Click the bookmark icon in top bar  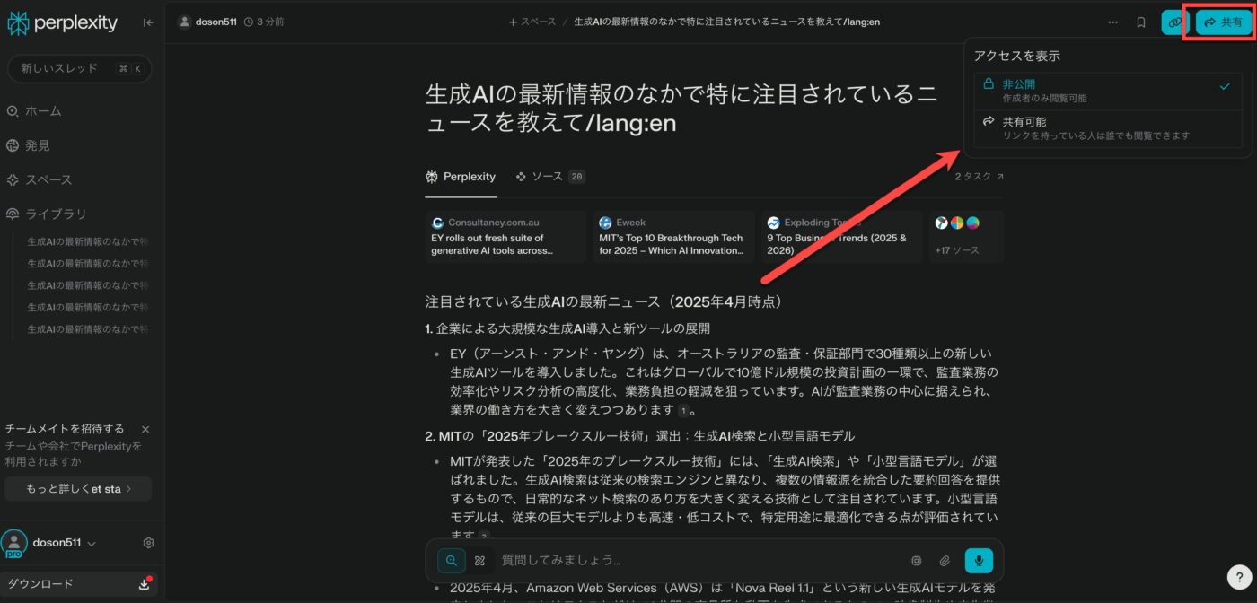click(1141, 22)
